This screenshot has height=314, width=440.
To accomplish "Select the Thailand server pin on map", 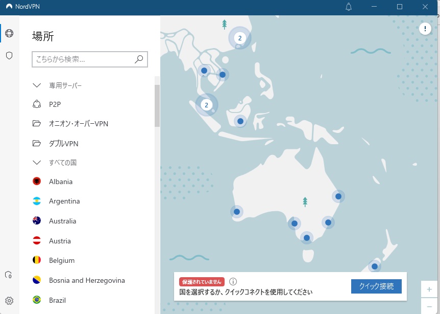I will (204, 70).
